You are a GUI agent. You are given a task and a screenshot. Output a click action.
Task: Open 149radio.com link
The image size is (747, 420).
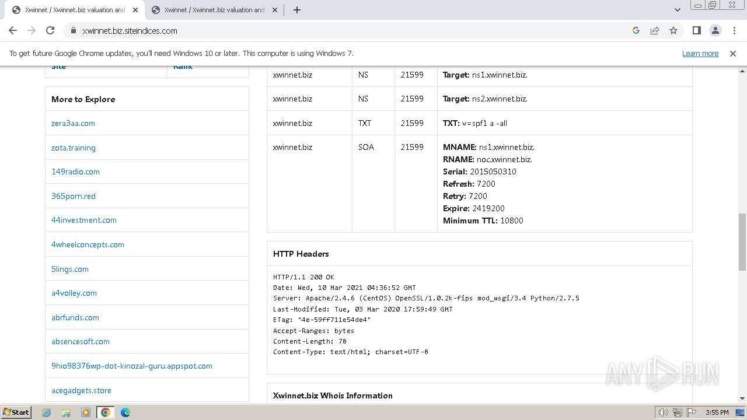[75, 171]
